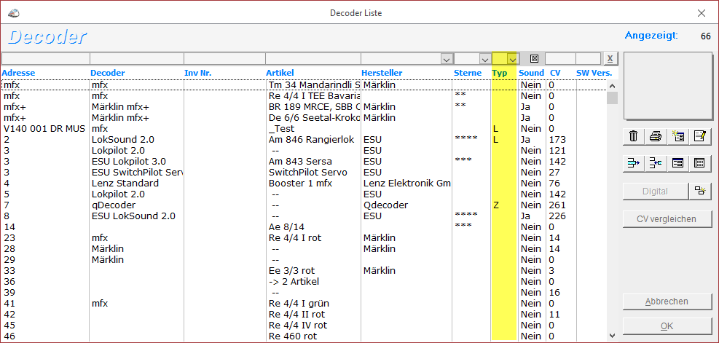Screen dimensions: 719x343
Task: Select the Tm 34 Mandarindli article cell
Action: point(314,84)
